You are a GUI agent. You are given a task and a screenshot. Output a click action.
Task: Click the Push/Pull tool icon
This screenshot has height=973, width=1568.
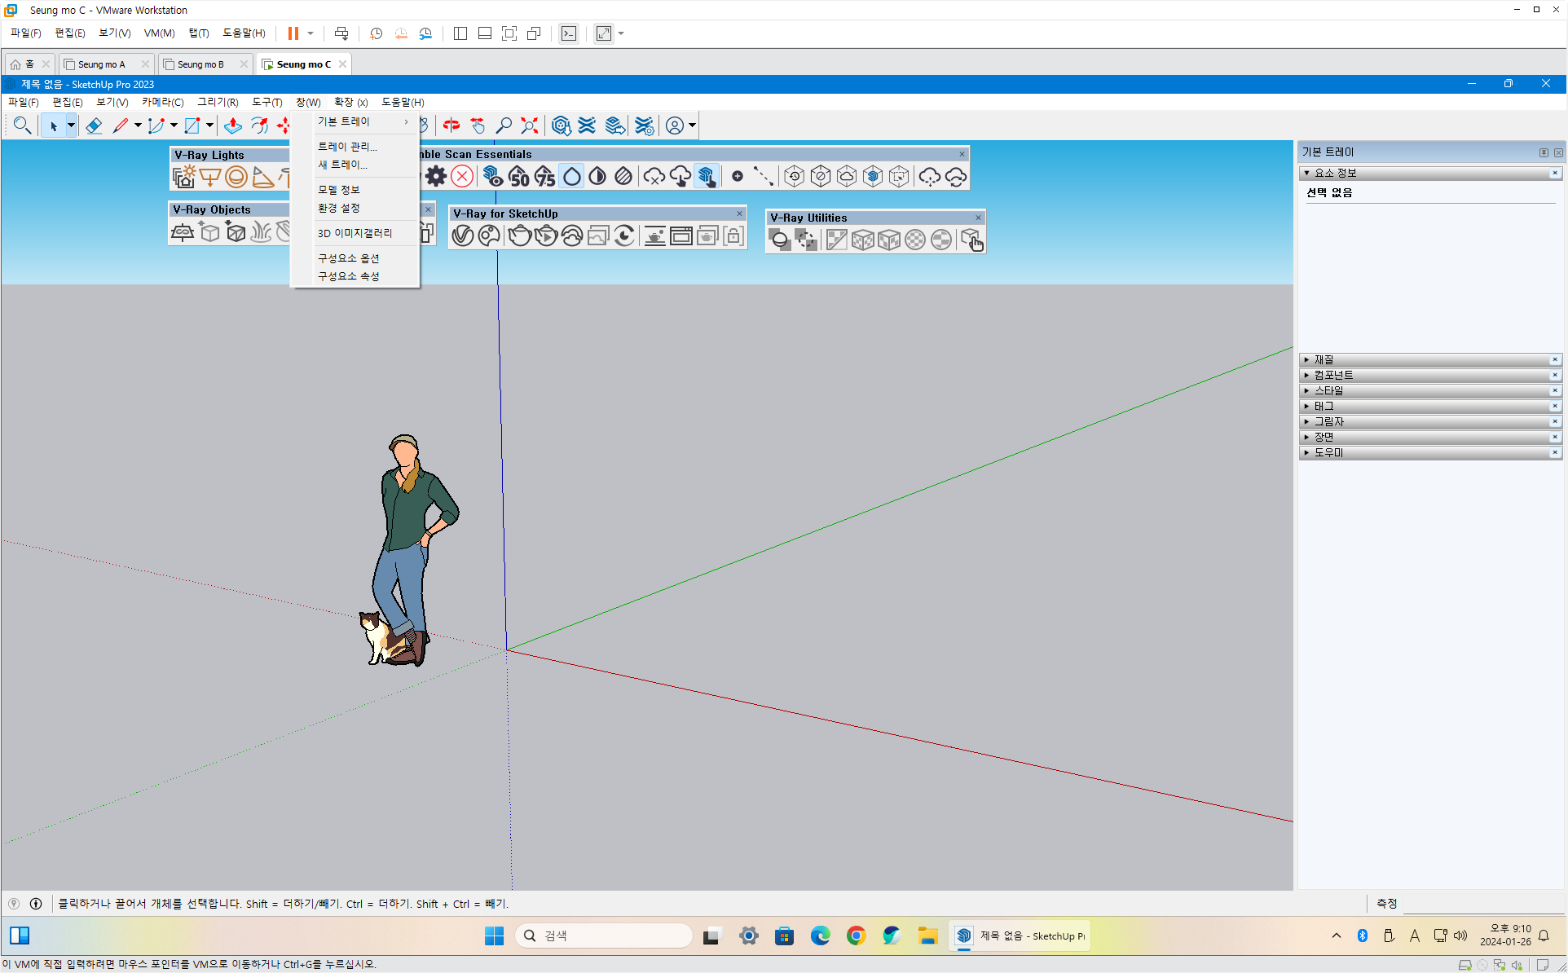233,125
